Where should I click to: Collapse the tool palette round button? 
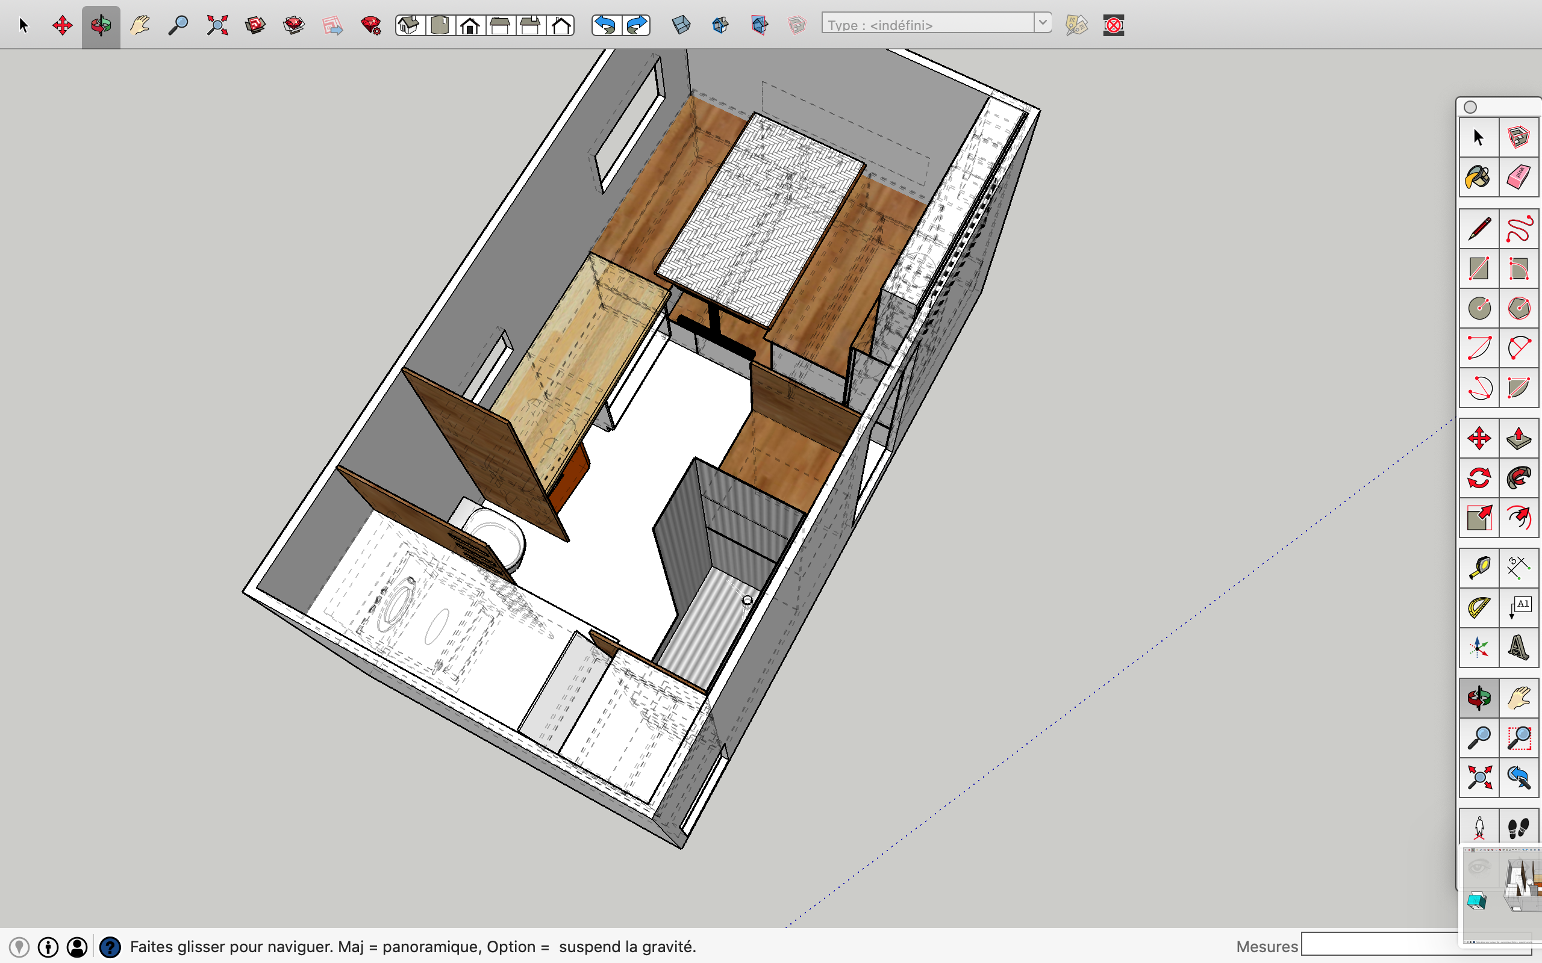point(1470,107)
